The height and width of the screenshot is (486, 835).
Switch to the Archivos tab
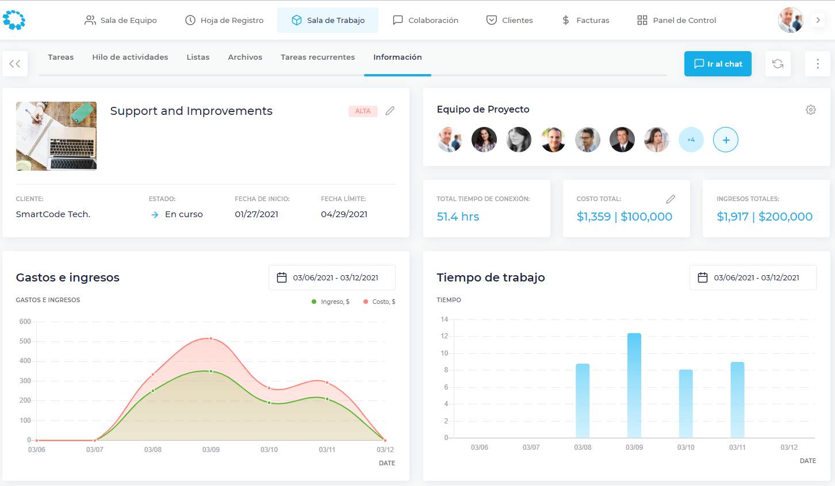click(245, 57)
